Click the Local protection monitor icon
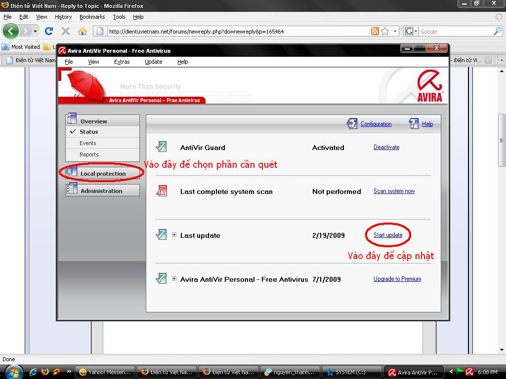Screen dimensions: 506x379 click(71, 171)
